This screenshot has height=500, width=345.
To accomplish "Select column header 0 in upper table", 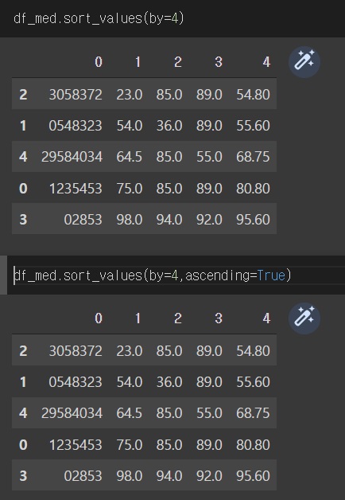I will (x=99, y=62).
